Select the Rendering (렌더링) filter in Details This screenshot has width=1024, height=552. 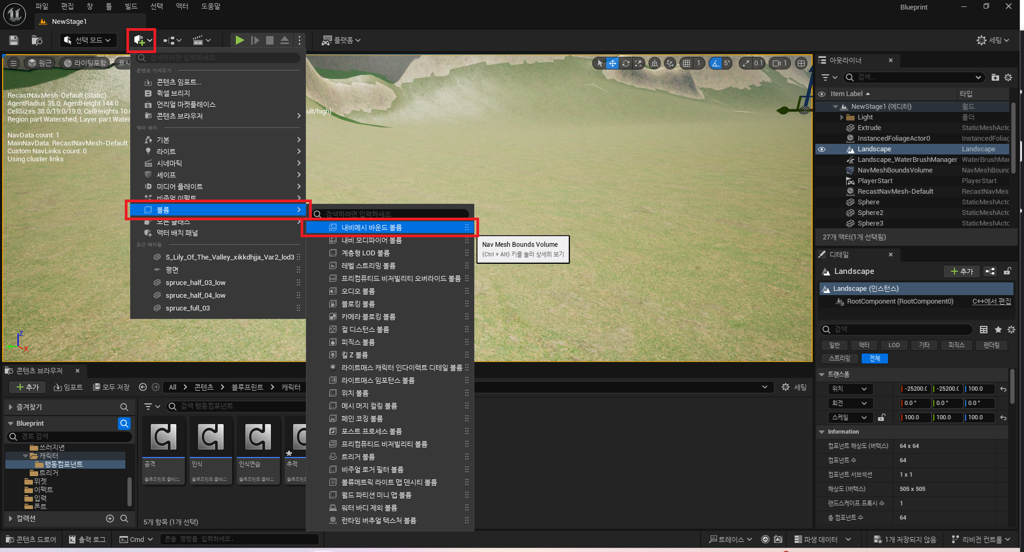[x=991, y=345]
